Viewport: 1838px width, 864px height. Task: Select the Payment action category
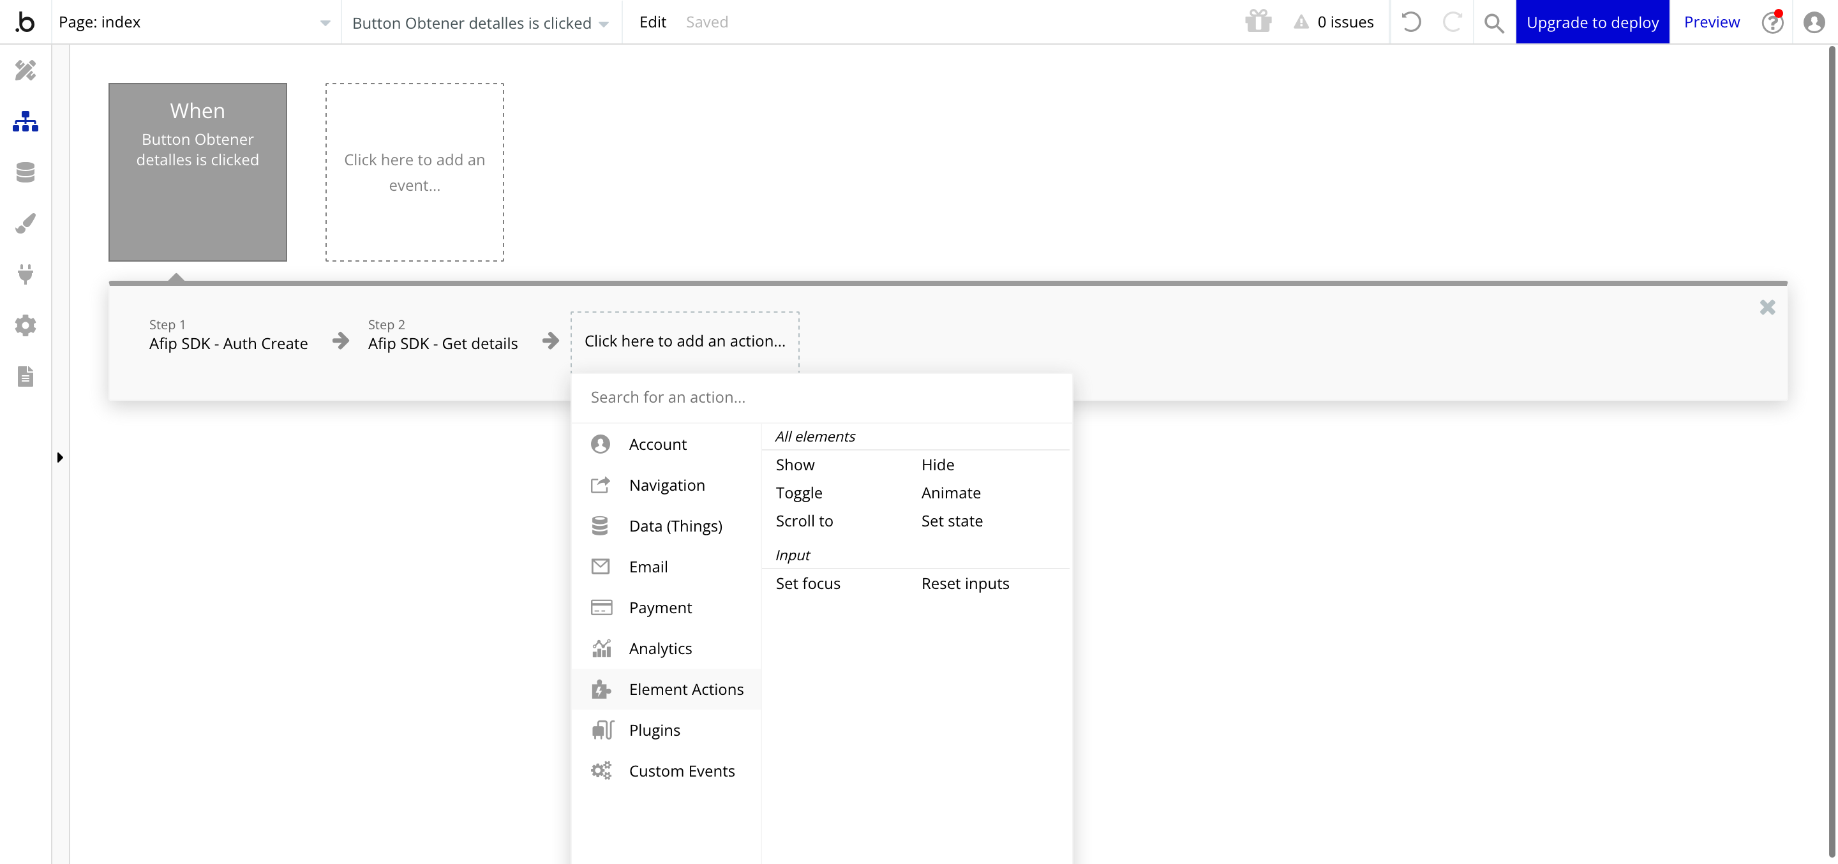pyautogui.click(x=666, y=608)
